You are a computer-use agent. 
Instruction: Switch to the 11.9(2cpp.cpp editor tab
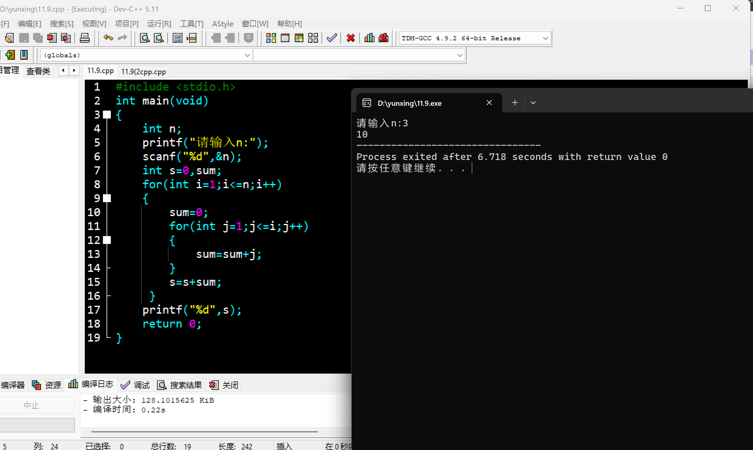143,72
